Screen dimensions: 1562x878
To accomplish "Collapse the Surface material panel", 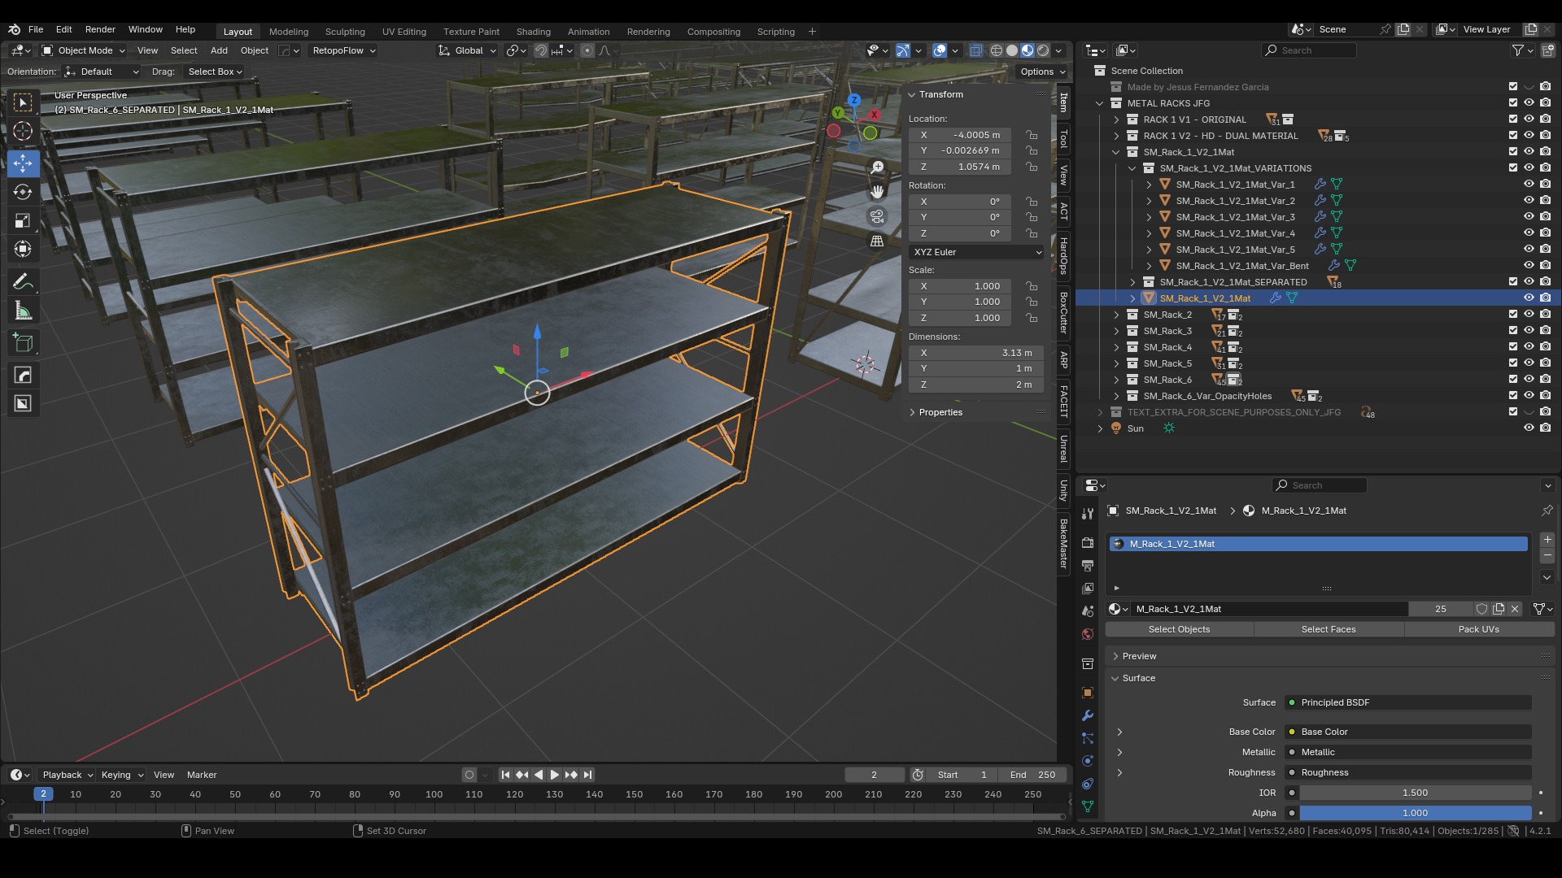I will (x=1139, y=678).
